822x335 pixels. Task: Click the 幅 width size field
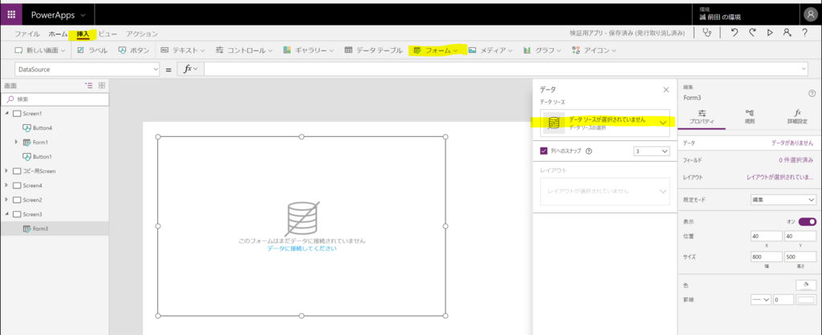click(767, 257)
